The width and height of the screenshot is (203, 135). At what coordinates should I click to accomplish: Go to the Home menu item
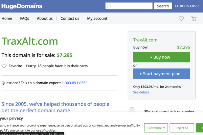[7, 19]
